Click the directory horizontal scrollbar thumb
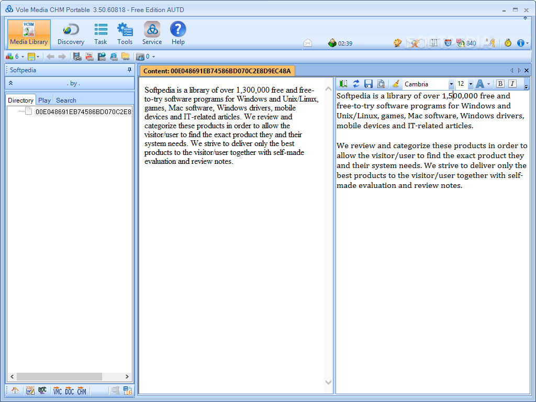This screenshot has width=536, height=402. [60, 376]
